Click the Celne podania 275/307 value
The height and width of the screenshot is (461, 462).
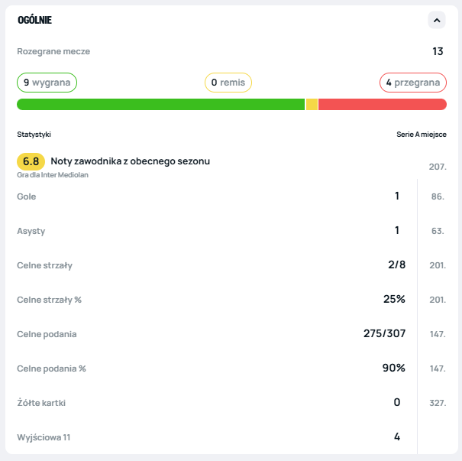[x=383, y=334]
